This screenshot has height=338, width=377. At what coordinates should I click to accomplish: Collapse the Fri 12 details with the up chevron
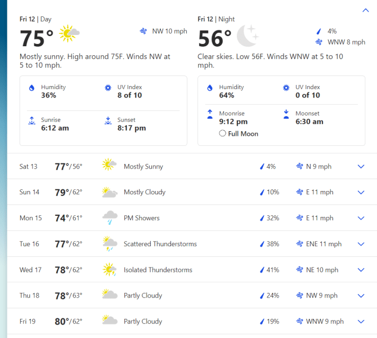click(365, 10)
